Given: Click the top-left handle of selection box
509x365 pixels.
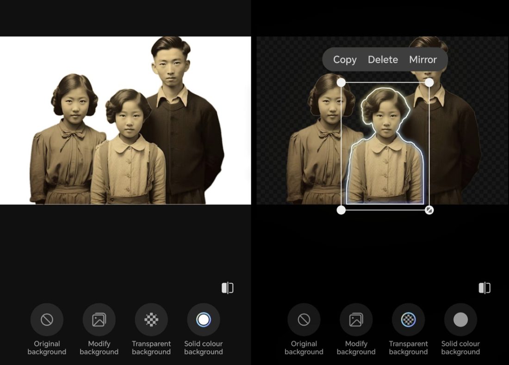Looking at the screenshot, I should [341, 82].
